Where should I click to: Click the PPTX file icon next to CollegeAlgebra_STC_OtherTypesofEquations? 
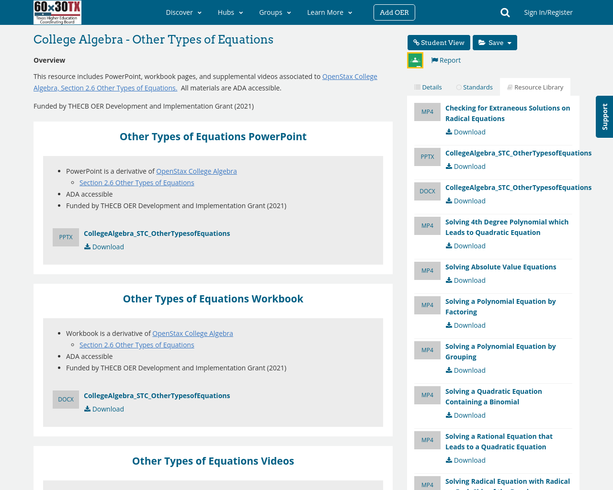66,236
